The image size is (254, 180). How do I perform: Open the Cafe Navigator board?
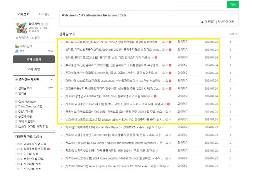pos(27,102)
